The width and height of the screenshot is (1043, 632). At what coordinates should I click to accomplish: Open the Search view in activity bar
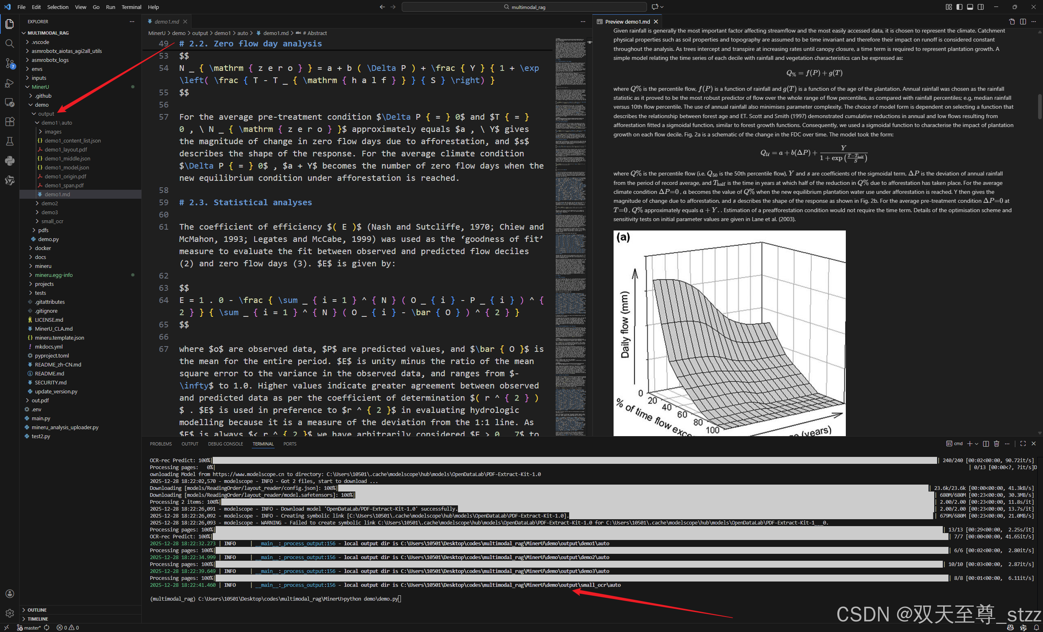(9, 43)
